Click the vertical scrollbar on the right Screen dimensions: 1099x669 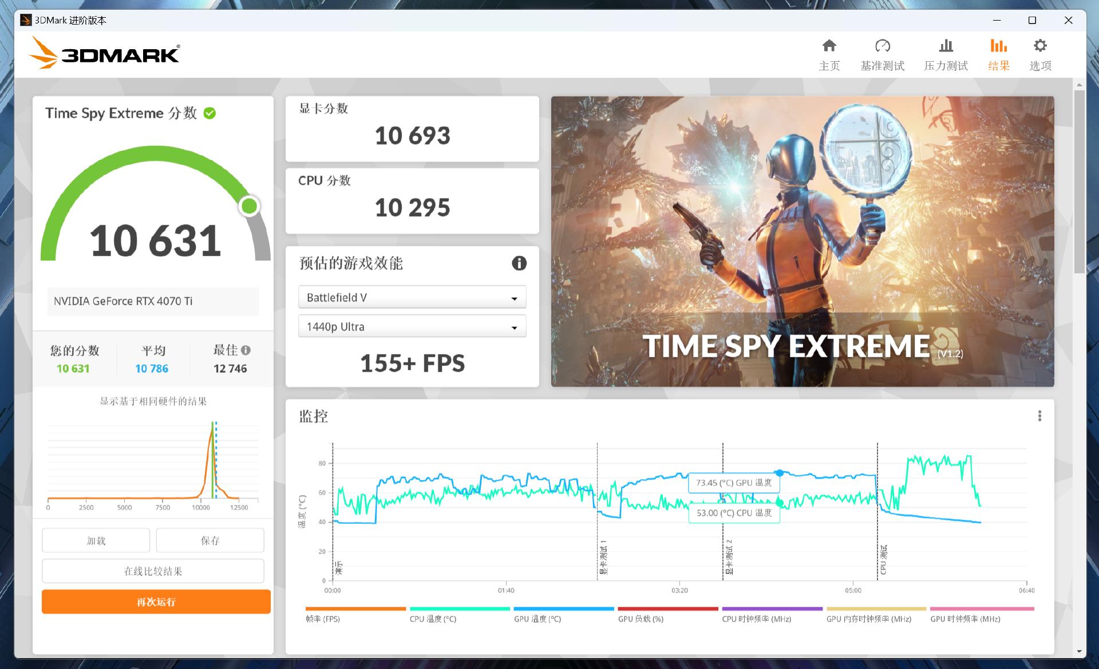1079,183
